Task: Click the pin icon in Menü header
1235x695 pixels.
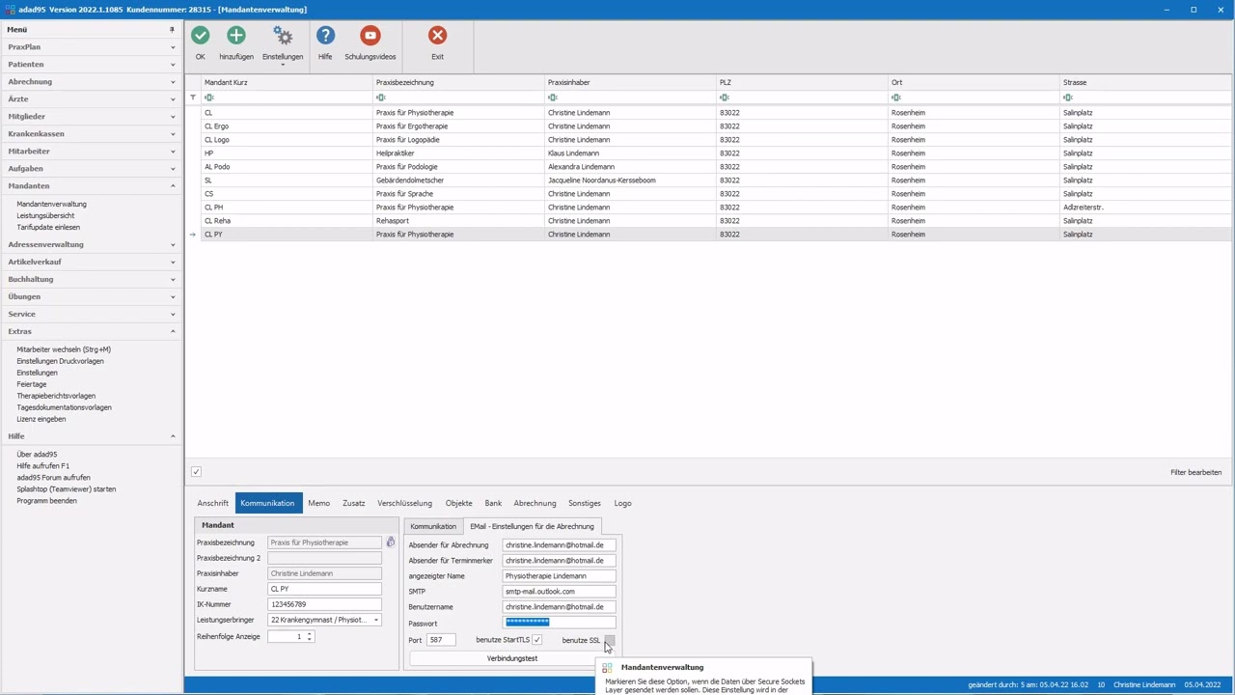Action: tap(172, 30)
